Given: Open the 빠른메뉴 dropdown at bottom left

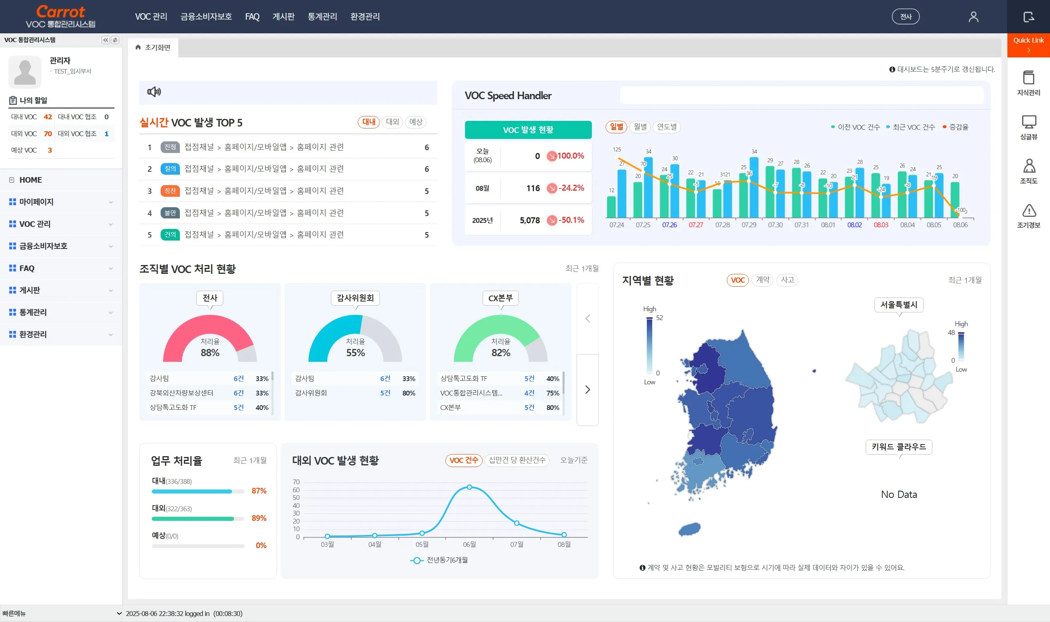Looking at the screenshot, I should [x=61, y=613].
